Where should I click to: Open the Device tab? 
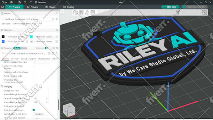click(x=50, y=7)
